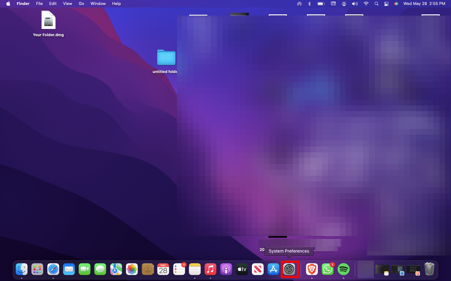The image size is (451, 281).
Task: Open the App Store dock icon
Action: pyautogui.click(x=273, y=269)
